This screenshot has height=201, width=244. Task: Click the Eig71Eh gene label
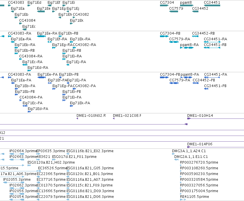pyautogui.click(x=65, y=14)
